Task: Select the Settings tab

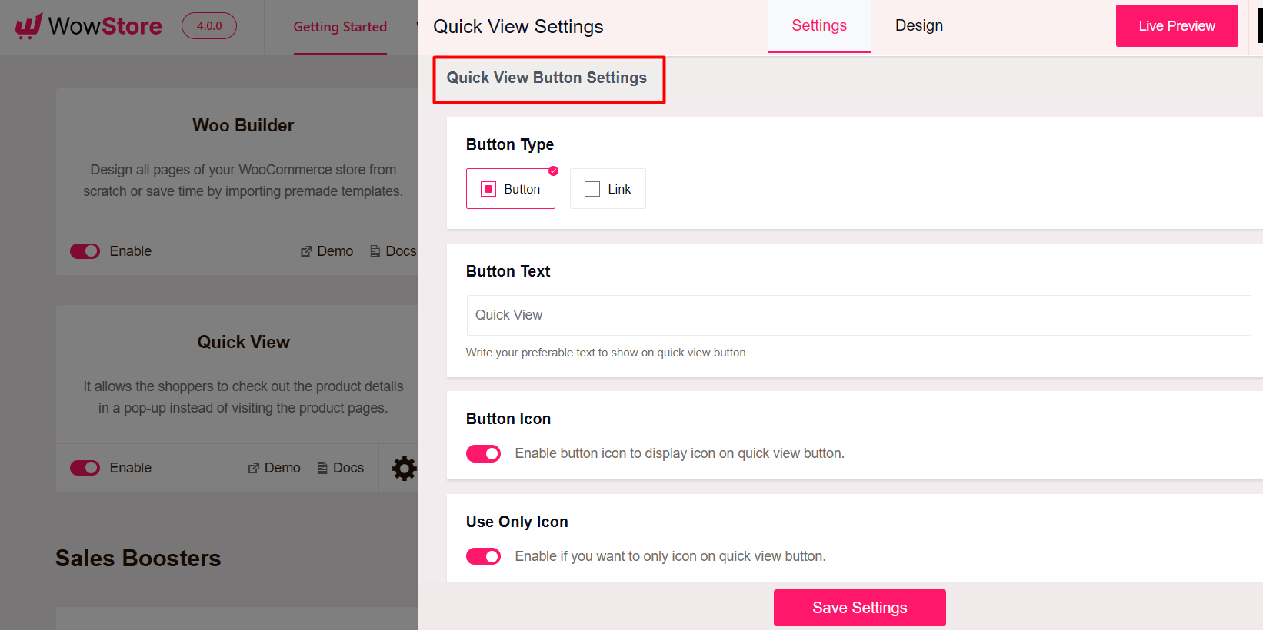Action: (818, 25)
